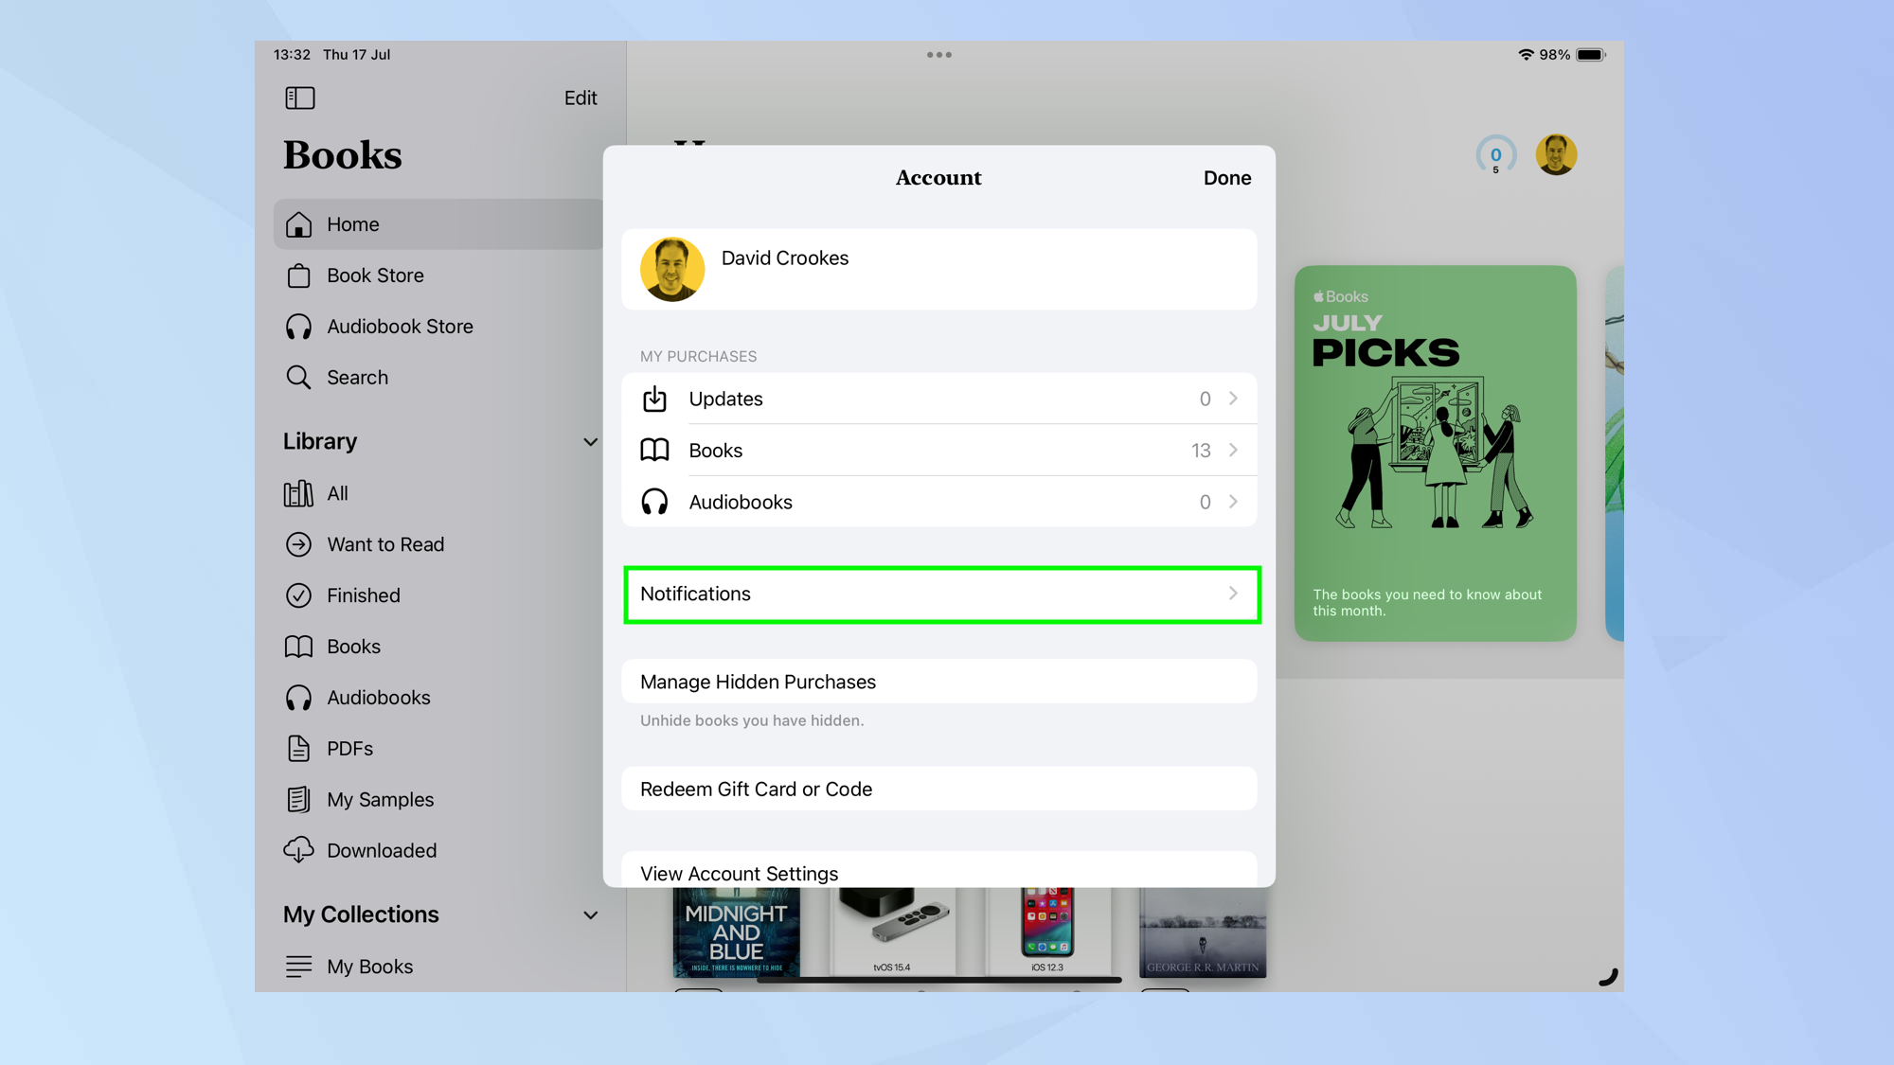Open purchased Books row showing 13
The image size is (1894, 1065).
point(939,451)
